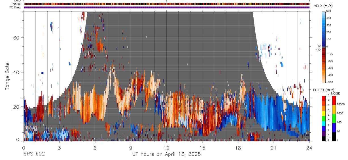Click the green swatch in the NOISE colorbar

334,118
